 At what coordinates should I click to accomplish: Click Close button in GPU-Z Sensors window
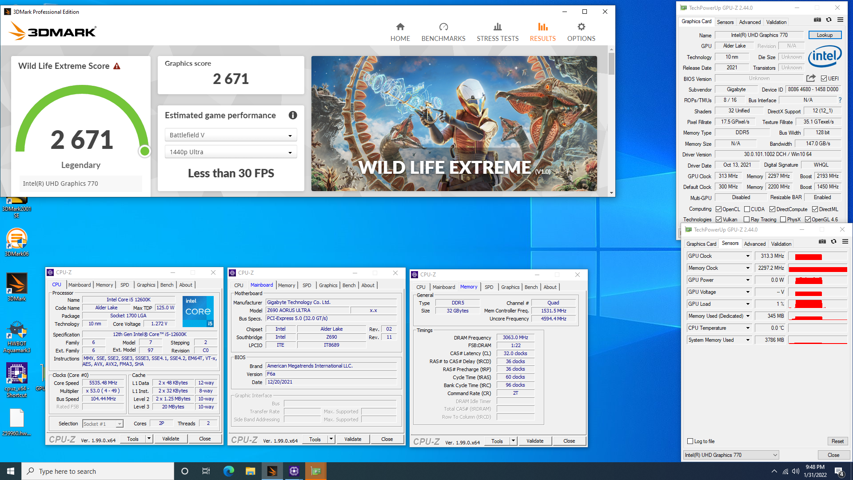(833, 455)
